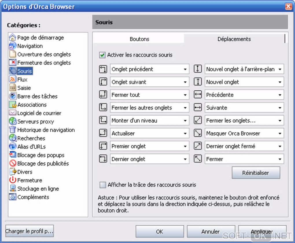295x243 pixels.
Task: Click gesture icon beside Monter d'un niveau
Action: point(103,120)
